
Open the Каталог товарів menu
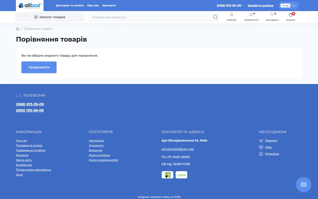click(50, 17)
